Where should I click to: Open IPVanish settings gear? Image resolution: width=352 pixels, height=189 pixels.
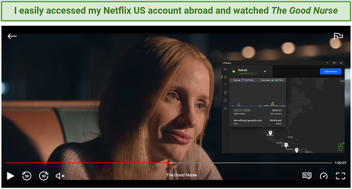[225, 92]
